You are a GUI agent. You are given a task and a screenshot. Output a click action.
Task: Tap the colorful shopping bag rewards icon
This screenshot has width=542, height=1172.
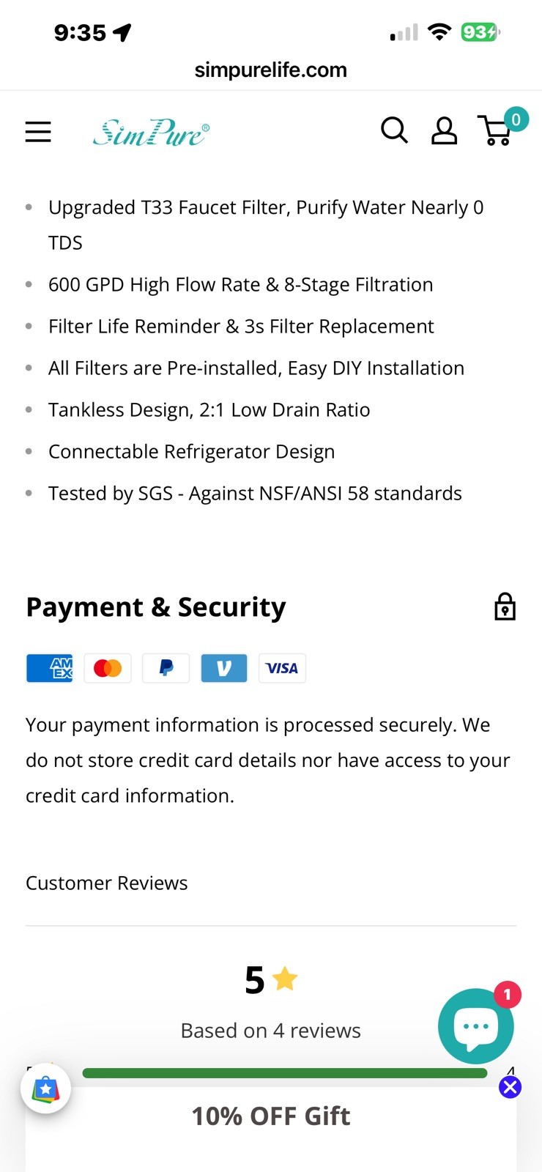[45, 1088]
